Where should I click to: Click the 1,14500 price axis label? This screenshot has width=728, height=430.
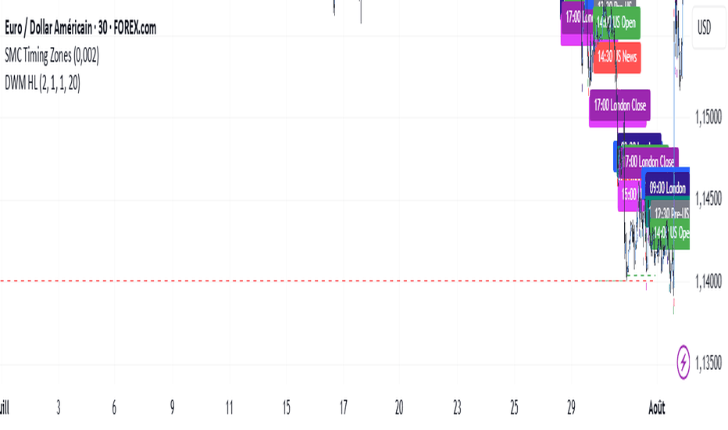708,199
